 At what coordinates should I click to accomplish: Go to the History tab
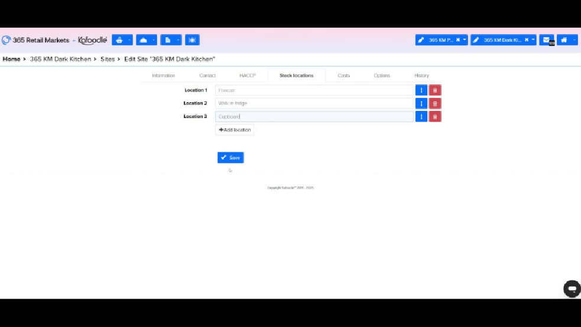[421, 76]
